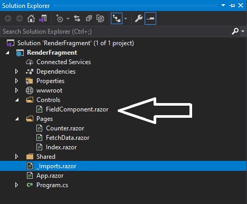Image resolution: width=247 pixels, height=204 pixels.
Task: Click the Properties folder icon
Action: tap(29, 81)
